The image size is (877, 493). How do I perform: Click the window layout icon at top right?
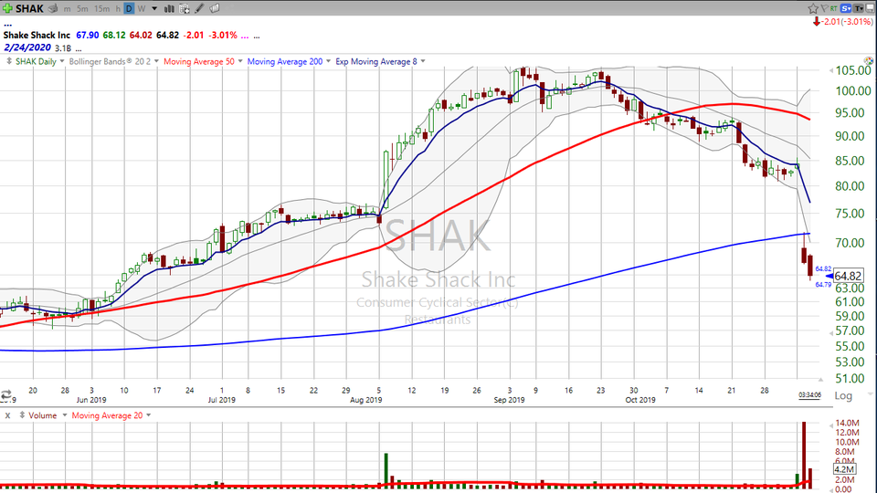[871, 8]
